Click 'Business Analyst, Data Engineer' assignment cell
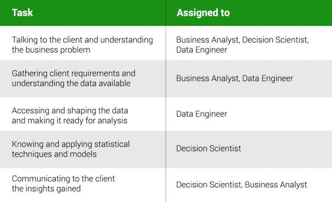 click(x=234, y=78)
